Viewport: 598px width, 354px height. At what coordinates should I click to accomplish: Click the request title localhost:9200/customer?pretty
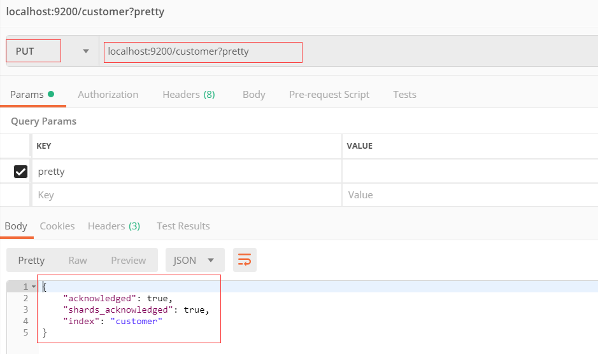coord(85,11)
